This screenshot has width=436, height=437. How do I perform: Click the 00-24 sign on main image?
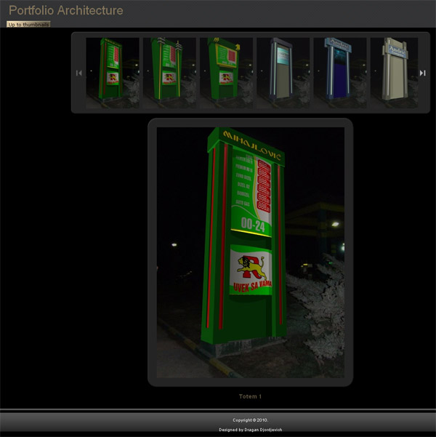coord(253,225)
